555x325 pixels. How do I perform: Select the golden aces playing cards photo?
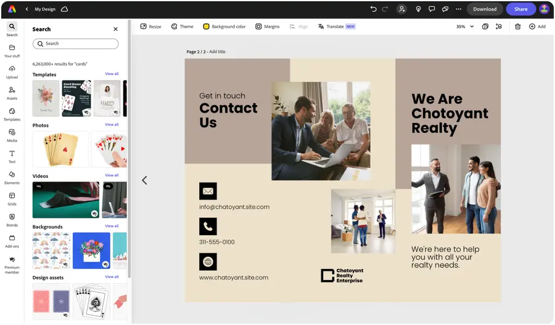pyautogui.click(x=60, y=149)
